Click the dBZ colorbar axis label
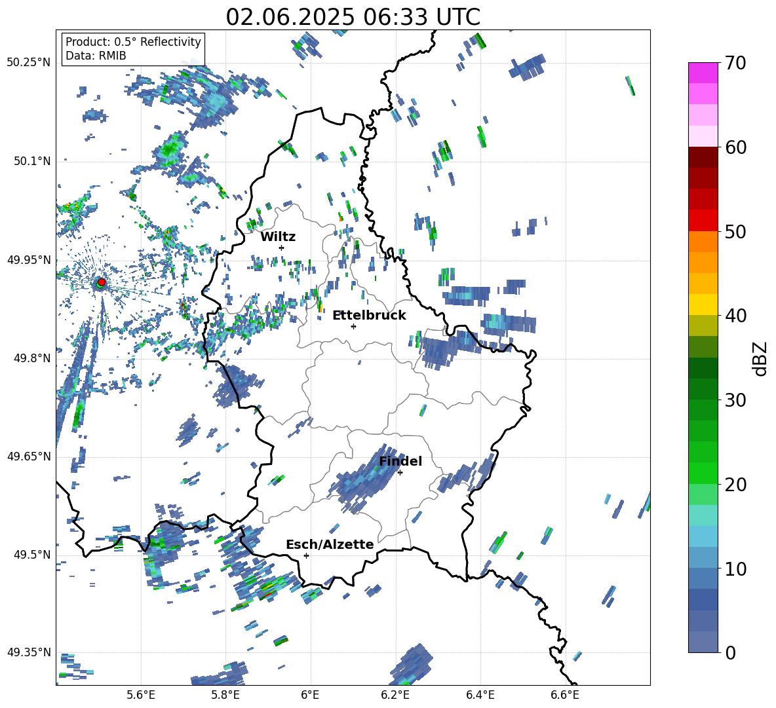Screen dimensions: 776x708 [761, 358]
